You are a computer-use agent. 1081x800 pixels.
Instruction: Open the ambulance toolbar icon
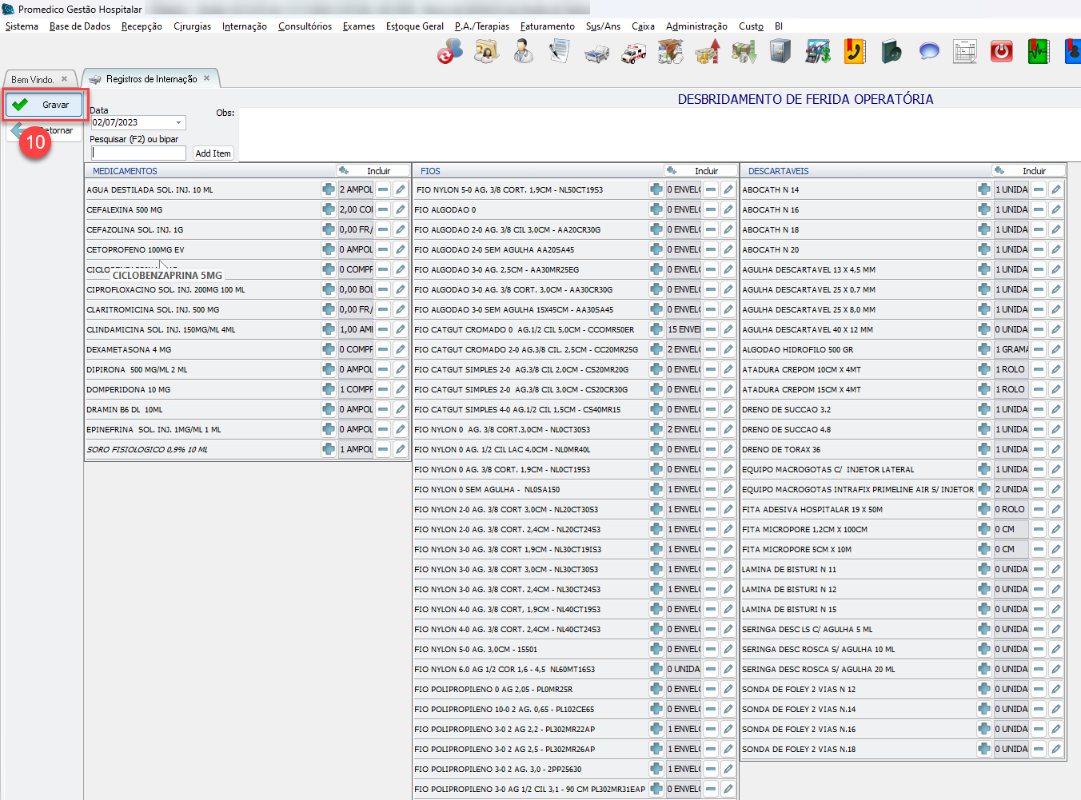(x=633, y=53)
